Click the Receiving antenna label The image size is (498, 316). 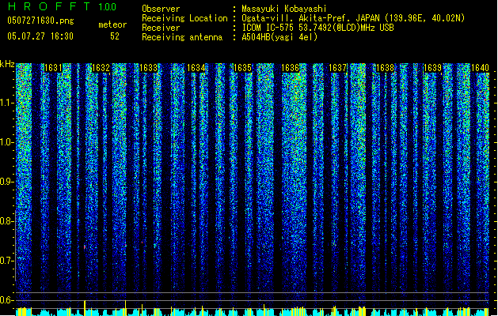(x=182, y=37)
